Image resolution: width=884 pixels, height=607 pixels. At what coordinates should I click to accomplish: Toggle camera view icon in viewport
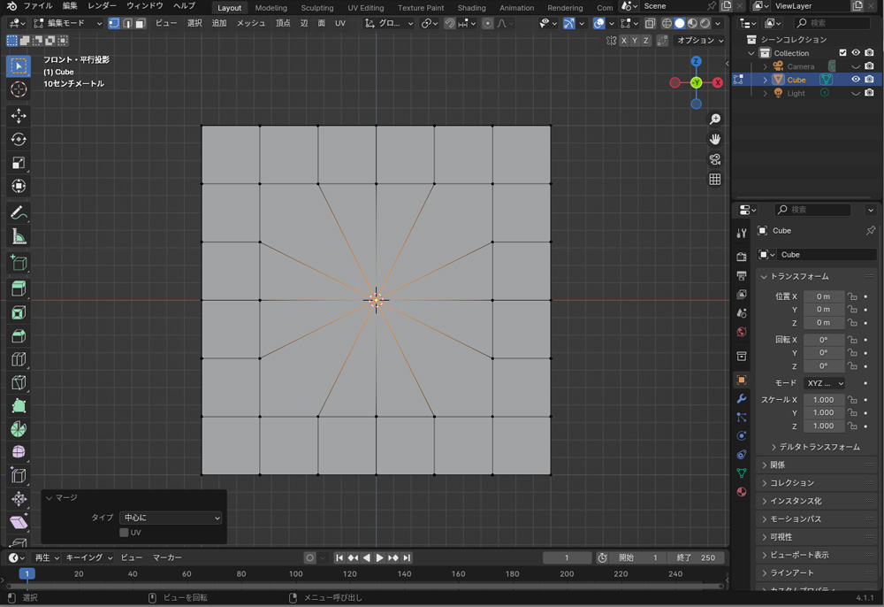715,159
